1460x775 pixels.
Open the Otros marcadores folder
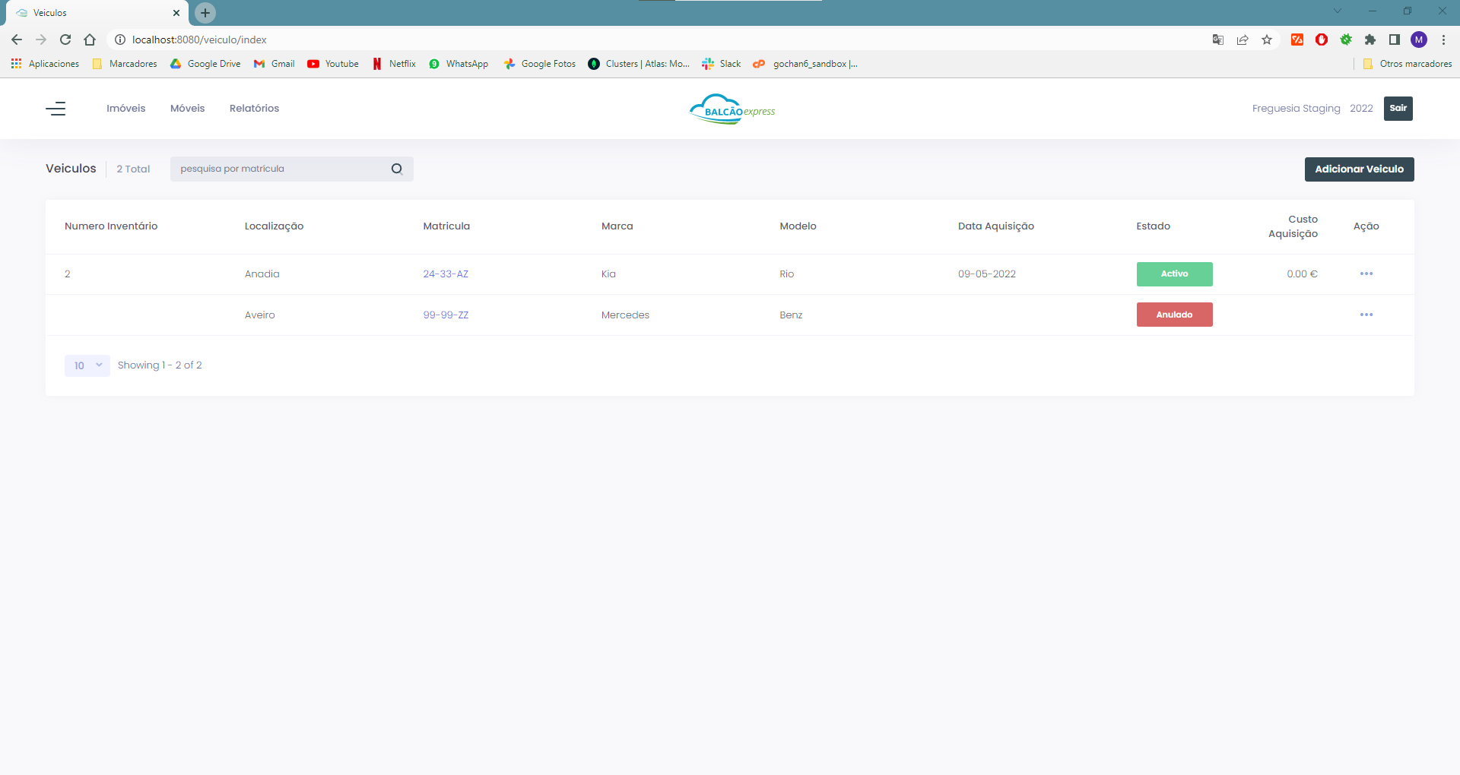pos(1408,64)
